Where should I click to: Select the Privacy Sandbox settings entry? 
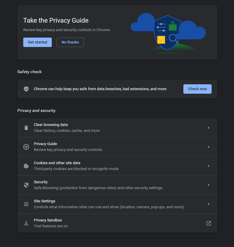118,223
